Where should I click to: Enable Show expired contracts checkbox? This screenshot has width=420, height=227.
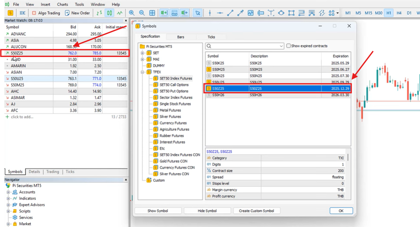288,46
